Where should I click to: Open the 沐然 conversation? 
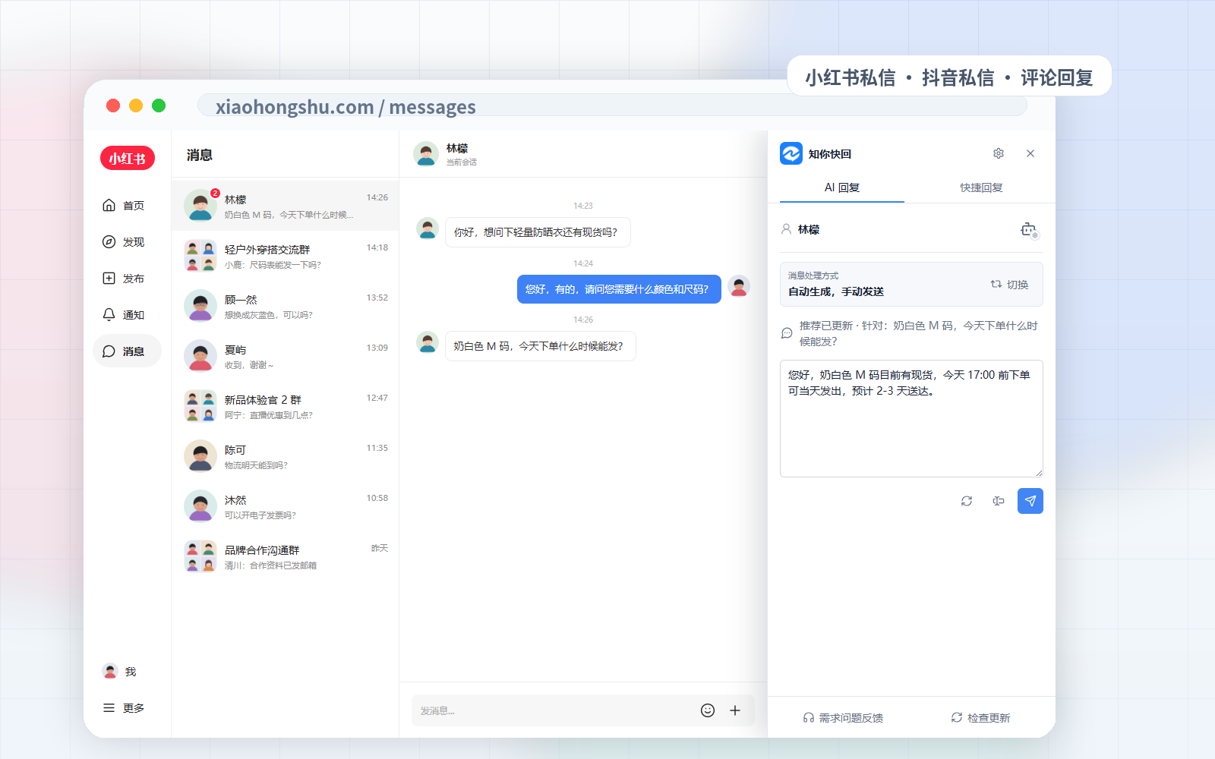click(285, 506)
